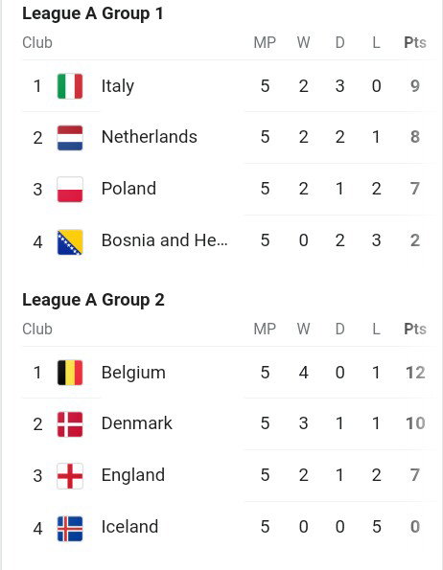
Task: Open the England team link
Action: pos(133,475)
